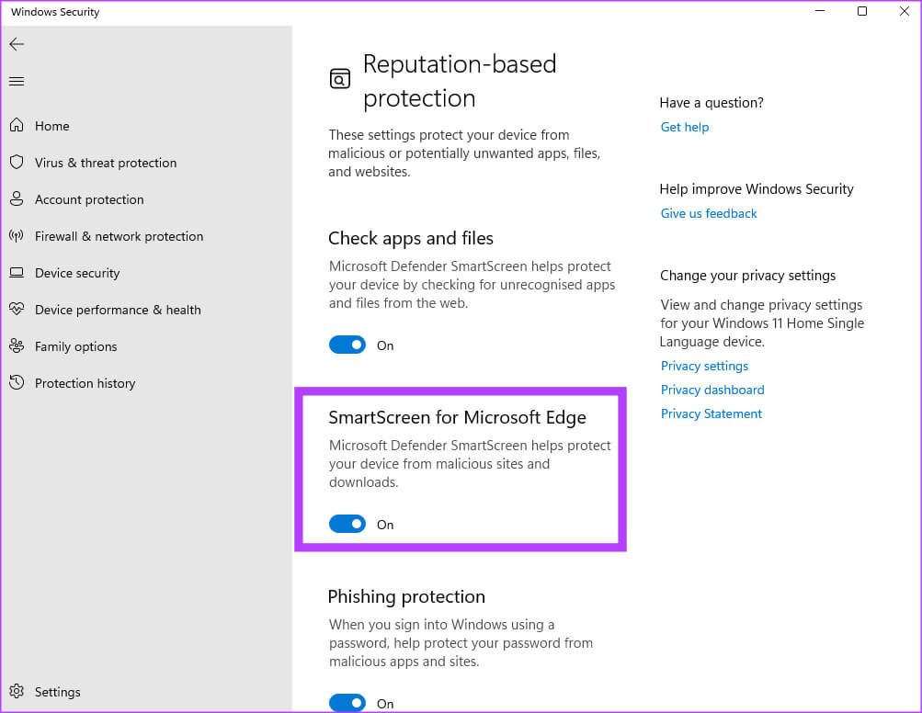Screen dimensions: 922x713
Task: Click the Windows Security window title
Action: [x=55, y=12]
